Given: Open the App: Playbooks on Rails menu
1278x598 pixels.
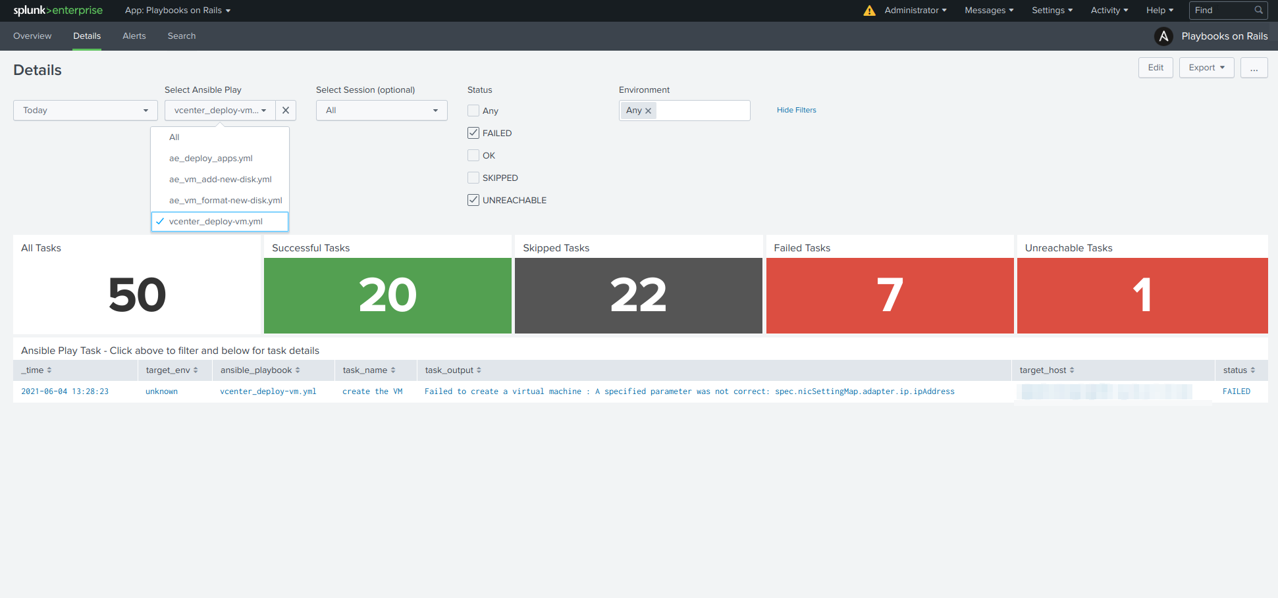Looking at the screenshot, I should coord(178,11).
